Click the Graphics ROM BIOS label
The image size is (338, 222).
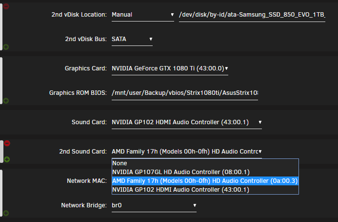(x=78, y=93)
